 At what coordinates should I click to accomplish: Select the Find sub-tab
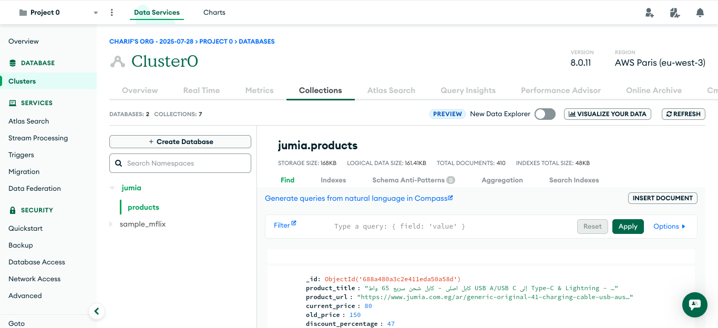tap(288, 180)
